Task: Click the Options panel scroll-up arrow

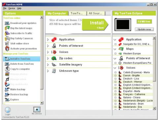Action: click(x=42, y=17)
